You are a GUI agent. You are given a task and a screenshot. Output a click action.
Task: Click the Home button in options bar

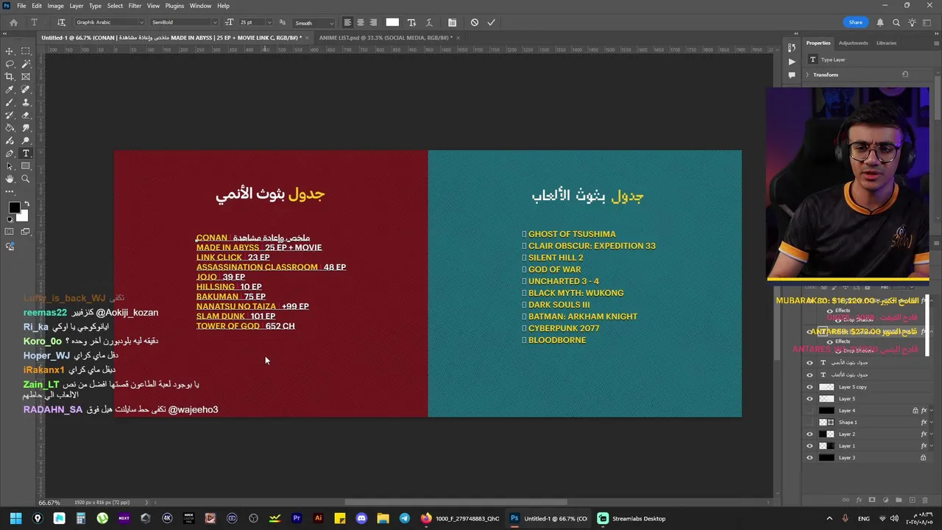tap(13, 22)
